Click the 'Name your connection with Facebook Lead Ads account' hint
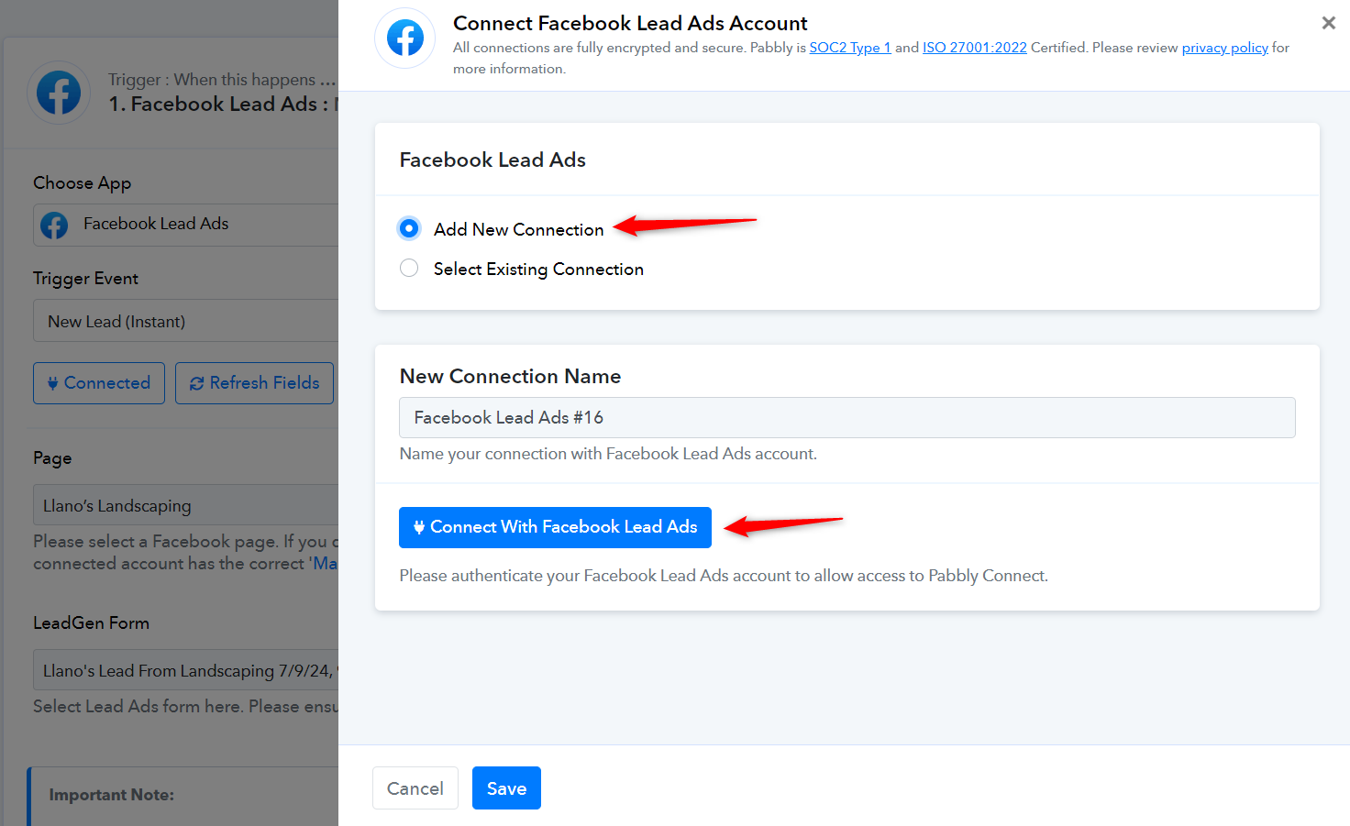The image size is (1350, 826). [x=608, y=454]
